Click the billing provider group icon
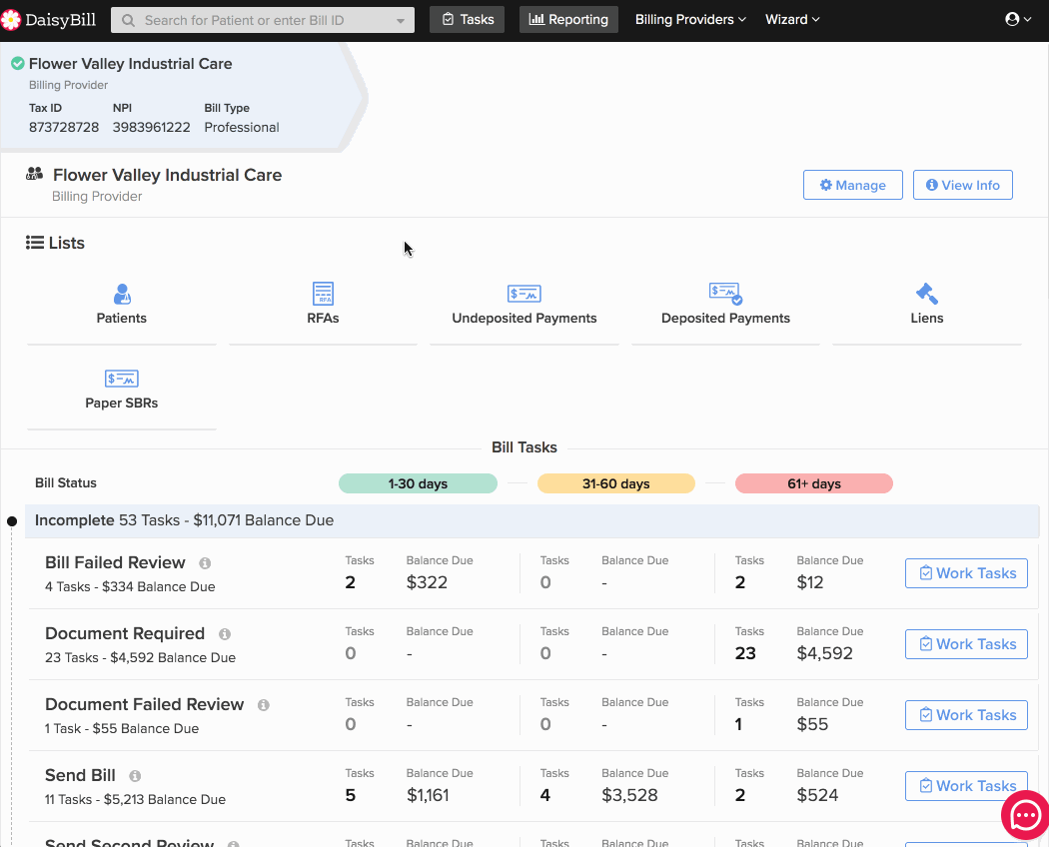 pyautogui.click(x=34, y=174)
